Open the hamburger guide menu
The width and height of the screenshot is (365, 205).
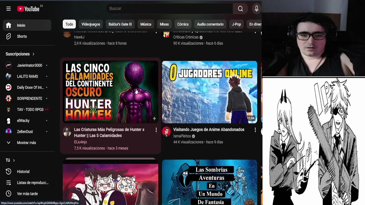pyautogui.click(x=9, y=9)
